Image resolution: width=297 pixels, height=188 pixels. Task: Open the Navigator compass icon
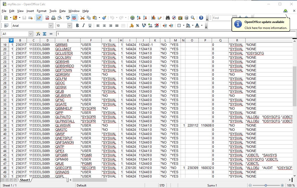tap(174, 18)
